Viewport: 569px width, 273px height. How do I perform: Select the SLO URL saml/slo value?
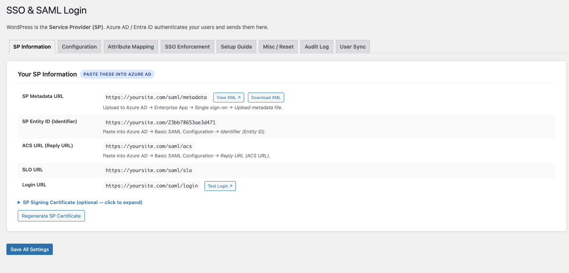[149, 170]
